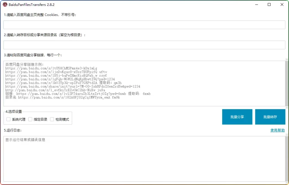289x185 pixels.
Task: Toggle the 指定目录 checkbox
Action: pos(30,119)
